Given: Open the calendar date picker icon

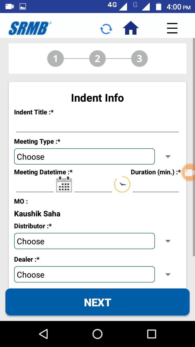Looking at the screenshot, I should point(64,185).
